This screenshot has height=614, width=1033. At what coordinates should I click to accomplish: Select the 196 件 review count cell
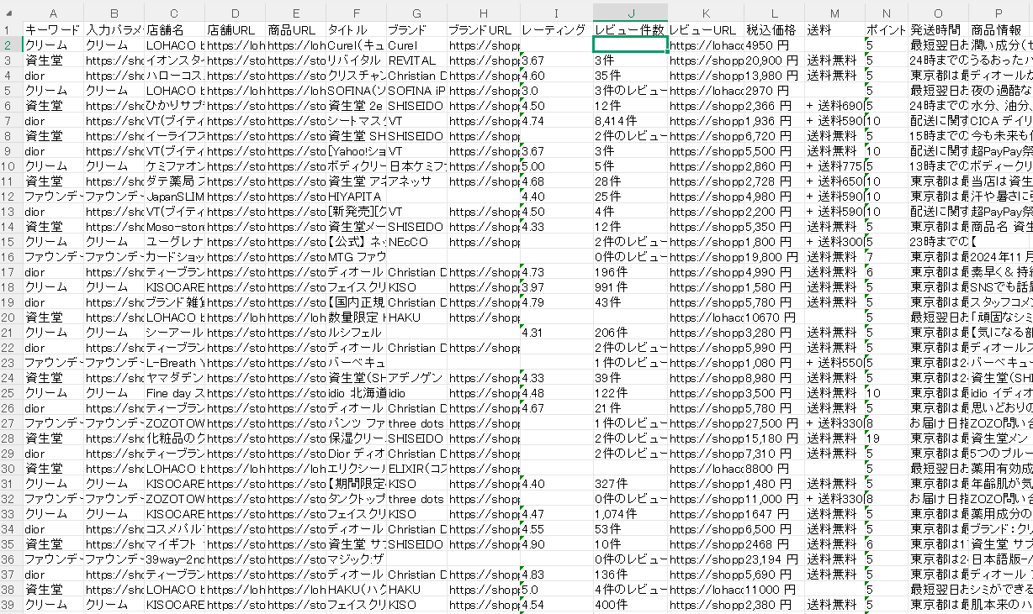tap(630, 272)
